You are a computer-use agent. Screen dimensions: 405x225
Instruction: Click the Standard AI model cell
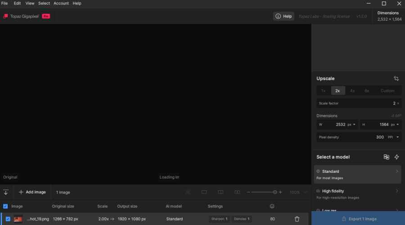174,219
